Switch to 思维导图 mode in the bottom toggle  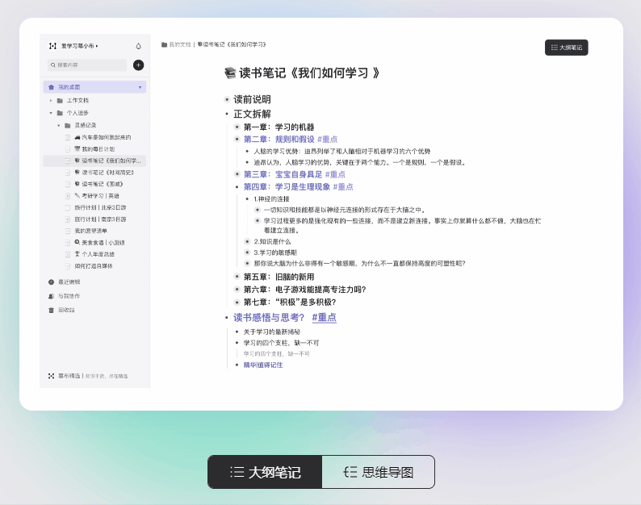379,472
